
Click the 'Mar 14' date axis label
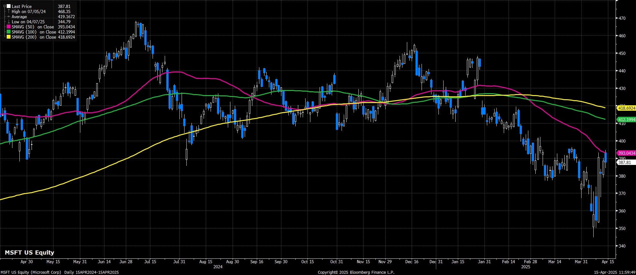(555, 262)
